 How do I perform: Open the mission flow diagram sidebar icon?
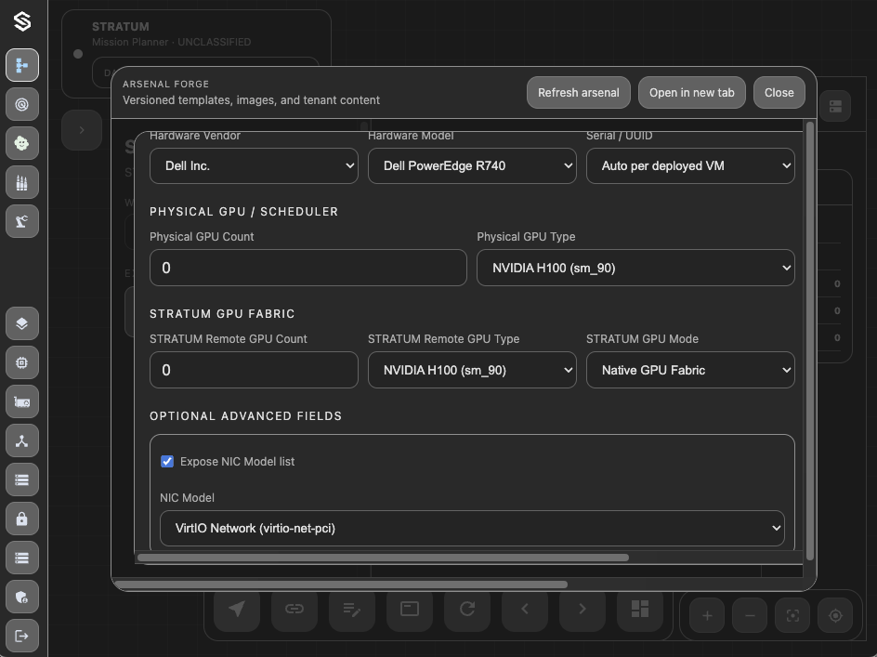coord(22,65)
